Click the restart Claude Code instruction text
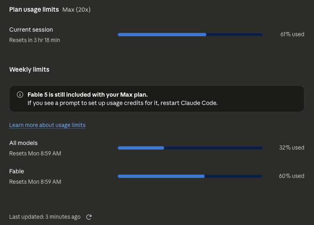The height and width of the screenshot is (225, 314). point(123,103)
